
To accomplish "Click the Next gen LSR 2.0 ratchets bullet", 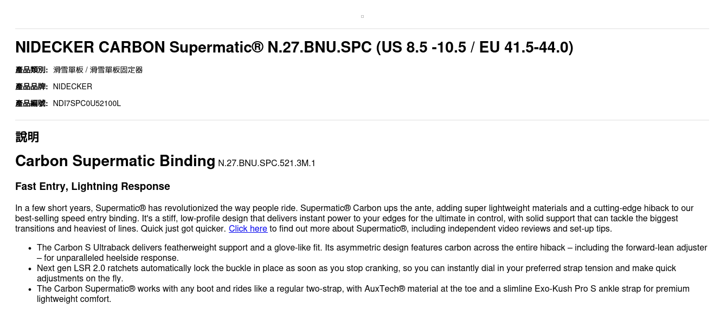I will 356,273.
